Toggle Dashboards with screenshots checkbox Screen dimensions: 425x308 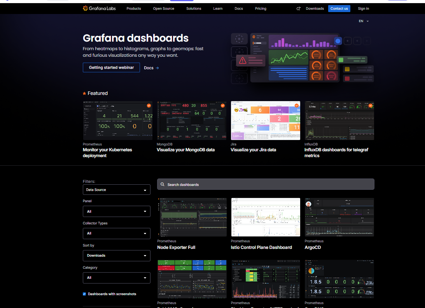click(84, 294)
